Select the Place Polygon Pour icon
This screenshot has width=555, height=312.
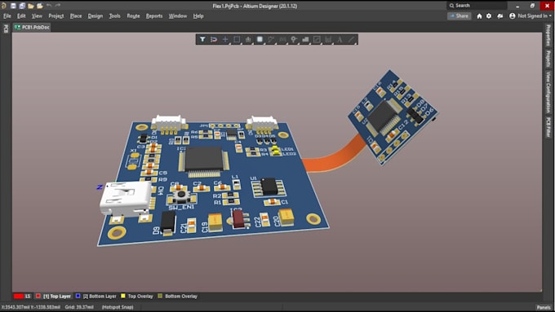point(305,40)
